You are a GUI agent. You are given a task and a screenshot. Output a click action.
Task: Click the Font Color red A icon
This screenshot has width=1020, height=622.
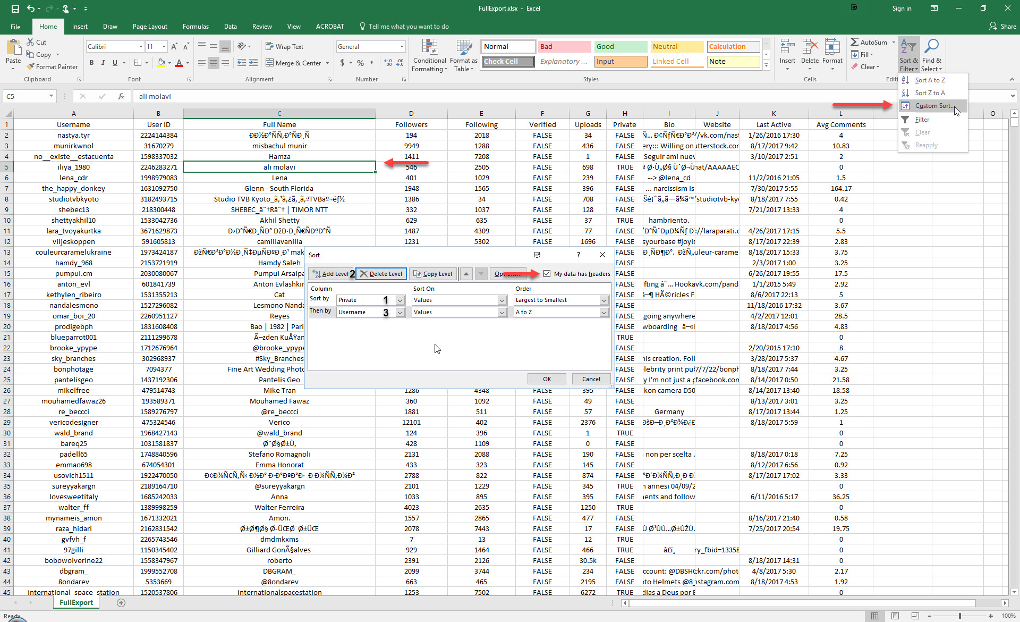[179, 63]
